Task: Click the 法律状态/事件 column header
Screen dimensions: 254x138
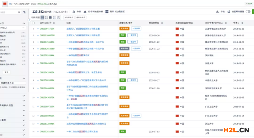Action: tap(126, 23)
